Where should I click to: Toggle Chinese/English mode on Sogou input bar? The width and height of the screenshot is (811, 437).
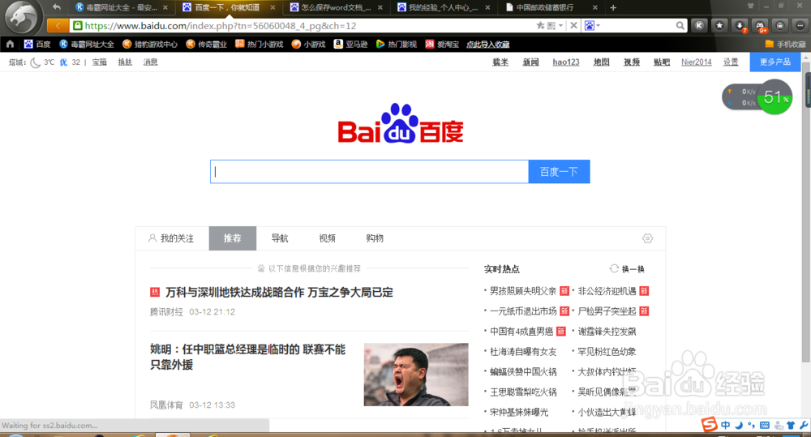(x=726, y=425)
